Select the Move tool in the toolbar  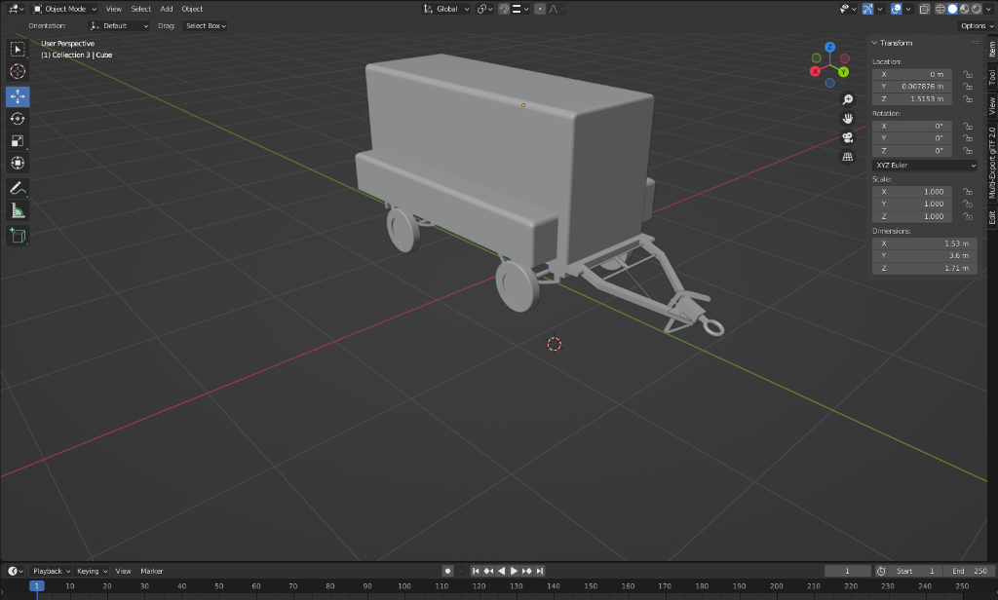coord(18,96)
